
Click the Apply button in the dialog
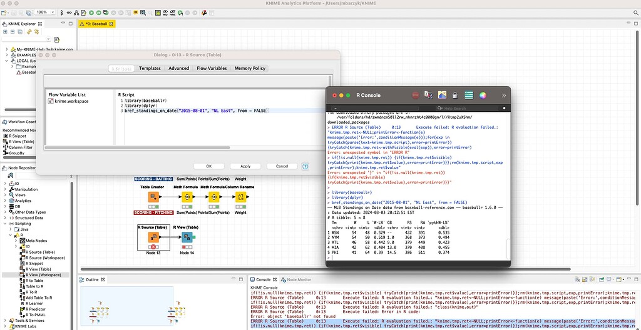(x=245, y=166)
